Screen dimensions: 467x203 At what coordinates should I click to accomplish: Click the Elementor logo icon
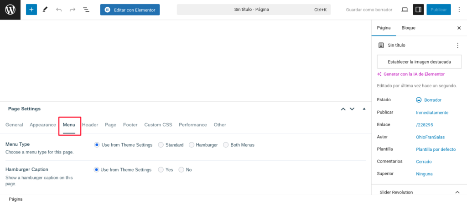pyautogui.click(x=108, y=10)
